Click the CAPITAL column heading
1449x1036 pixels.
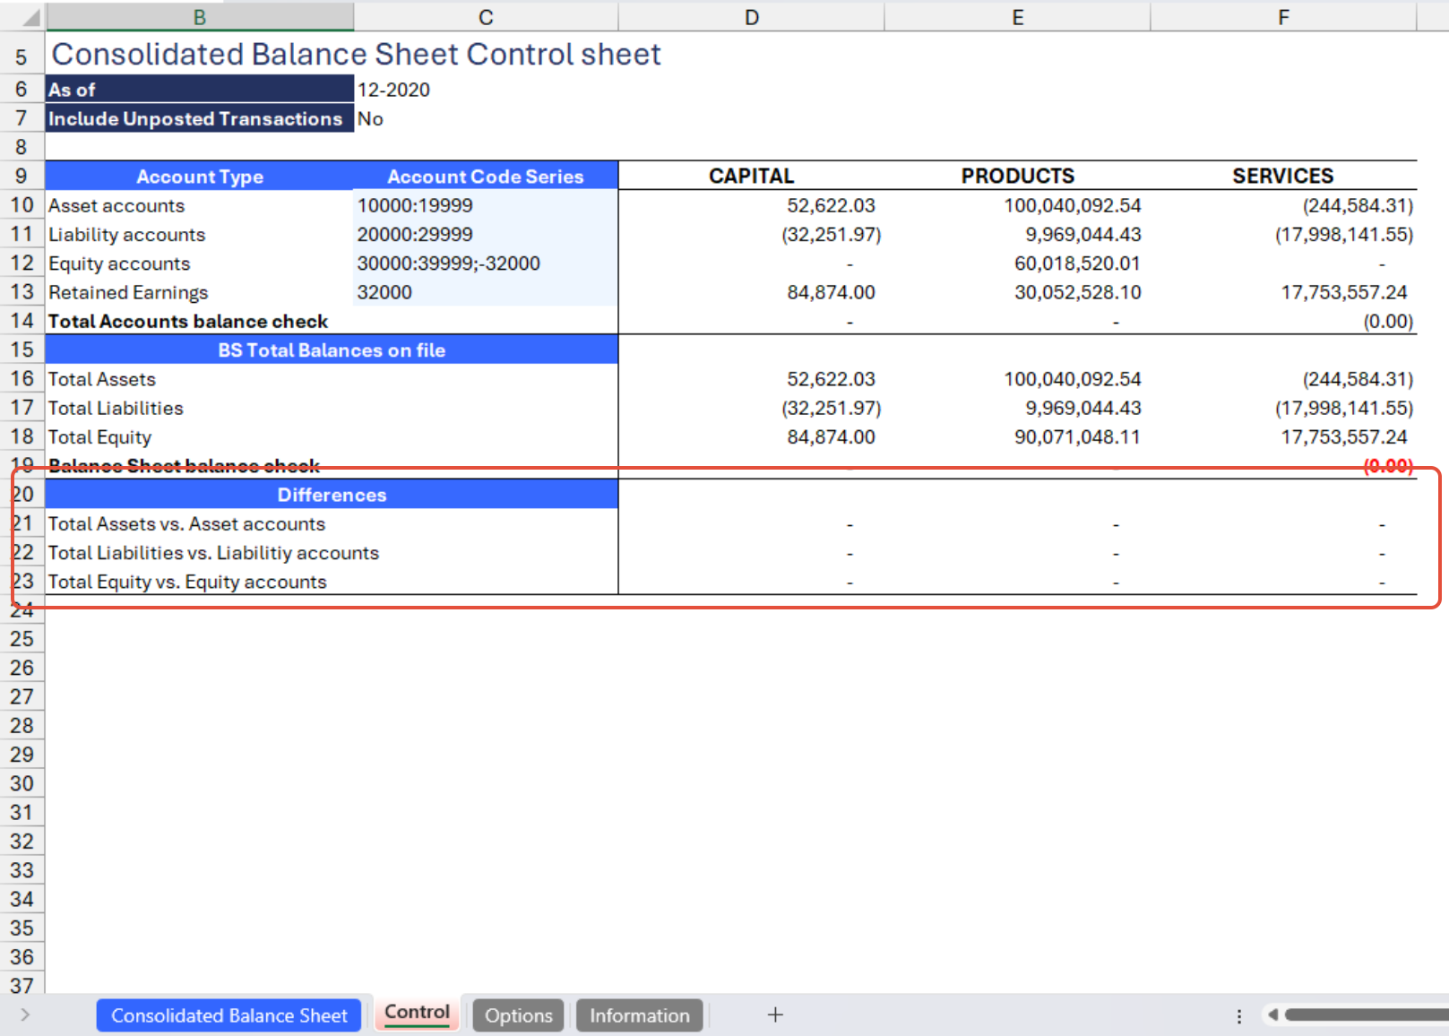(751, 176)
